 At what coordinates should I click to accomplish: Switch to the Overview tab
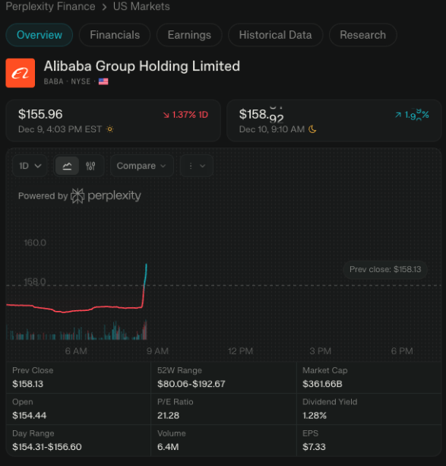(x=40, y=35)
